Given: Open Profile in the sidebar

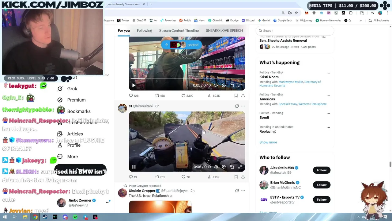Looking at the screenshot, I should point(69,145).
